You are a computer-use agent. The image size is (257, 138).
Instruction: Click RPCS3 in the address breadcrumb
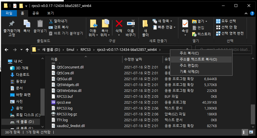86,50
